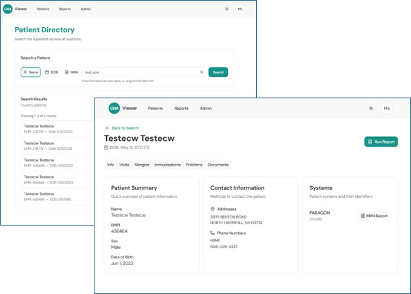This screenshot has width=411, height=294.
Task: Toggle the theme sun icon in the Patient Directory window
Action: (x=226, y=9)
